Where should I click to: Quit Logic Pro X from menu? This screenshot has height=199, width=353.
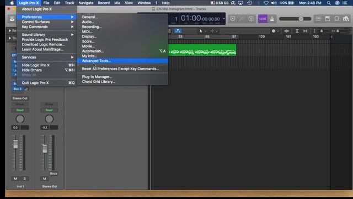[x=46, y=83]
